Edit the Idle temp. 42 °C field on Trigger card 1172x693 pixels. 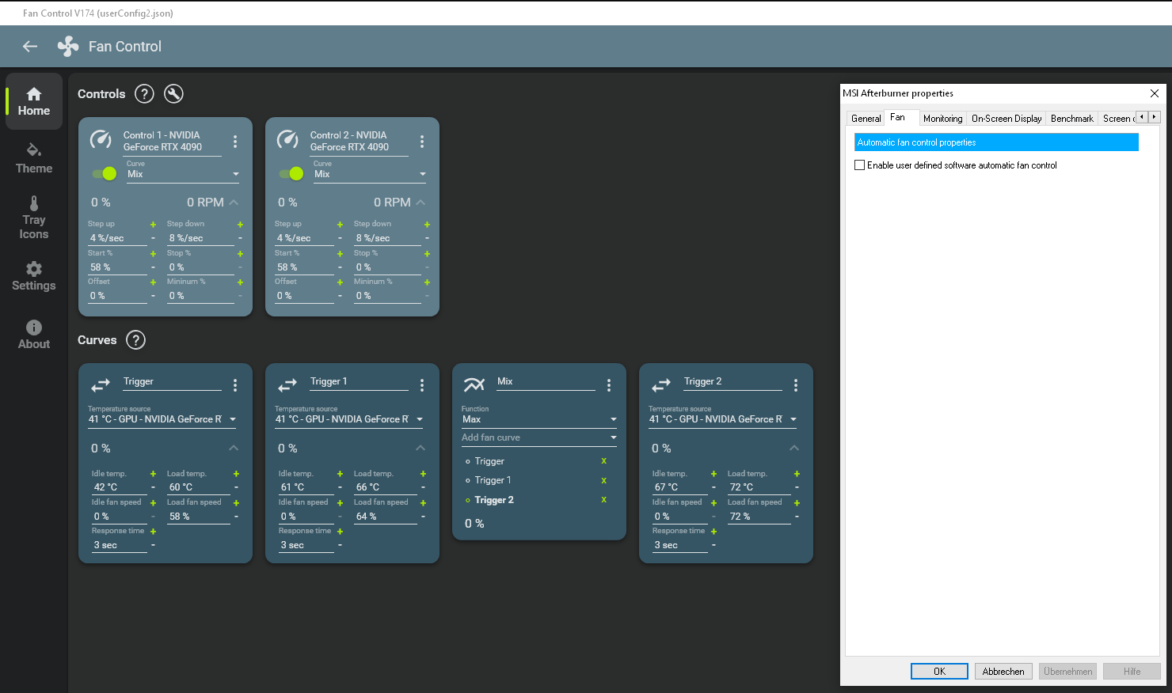[x=120, y=487]
